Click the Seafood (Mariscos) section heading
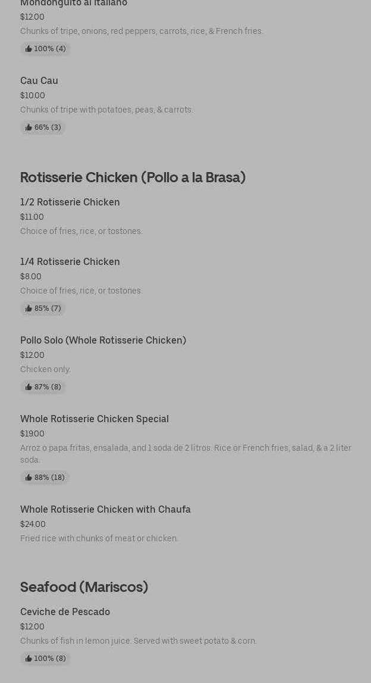 (x=84, y=587)
